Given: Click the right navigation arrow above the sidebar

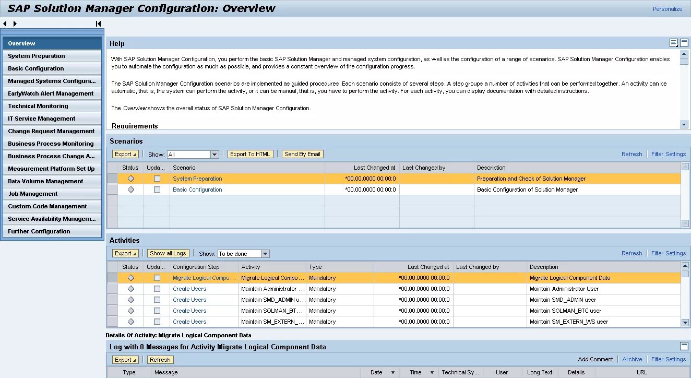Looking at the screenshot, I should pos(15,23).
